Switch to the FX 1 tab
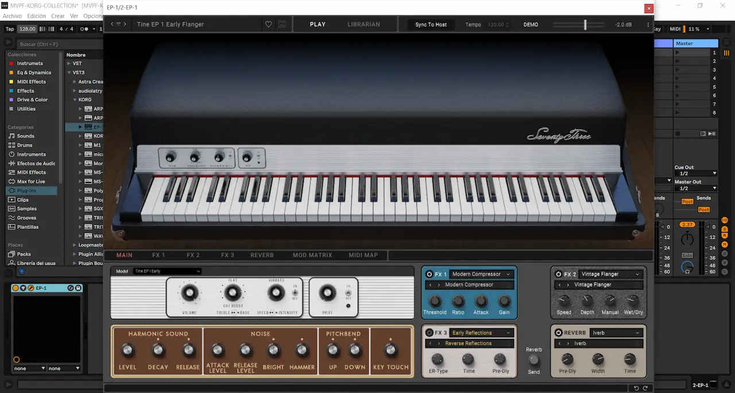 click(x=158, y=255)
